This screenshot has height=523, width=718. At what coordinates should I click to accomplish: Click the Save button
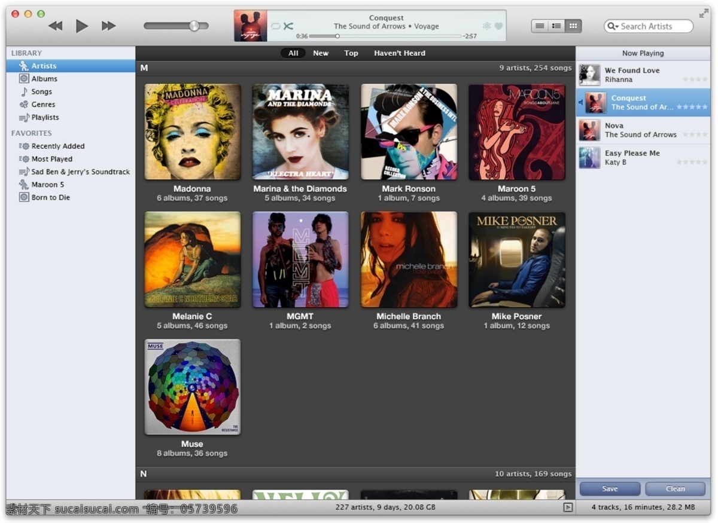pos(610,489)
